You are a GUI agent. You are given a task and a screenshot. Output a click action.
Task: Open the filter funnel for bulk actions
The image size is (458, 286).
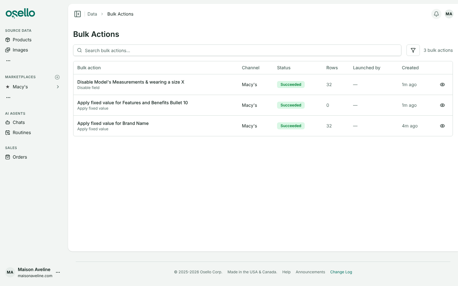(x=413, y=50)
